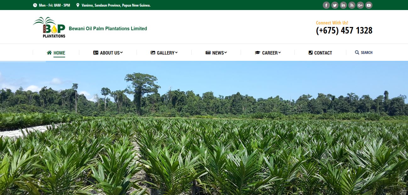Go to the Contact page
Image resolution: width=408 pixels, height=195 pixels.
click(320, 53)
